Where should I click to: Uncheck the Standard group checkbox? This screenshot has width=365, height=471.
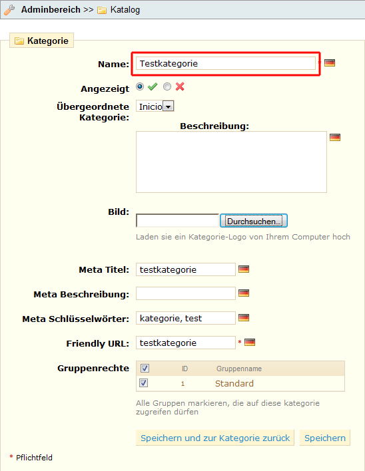[x=143, y=383]
